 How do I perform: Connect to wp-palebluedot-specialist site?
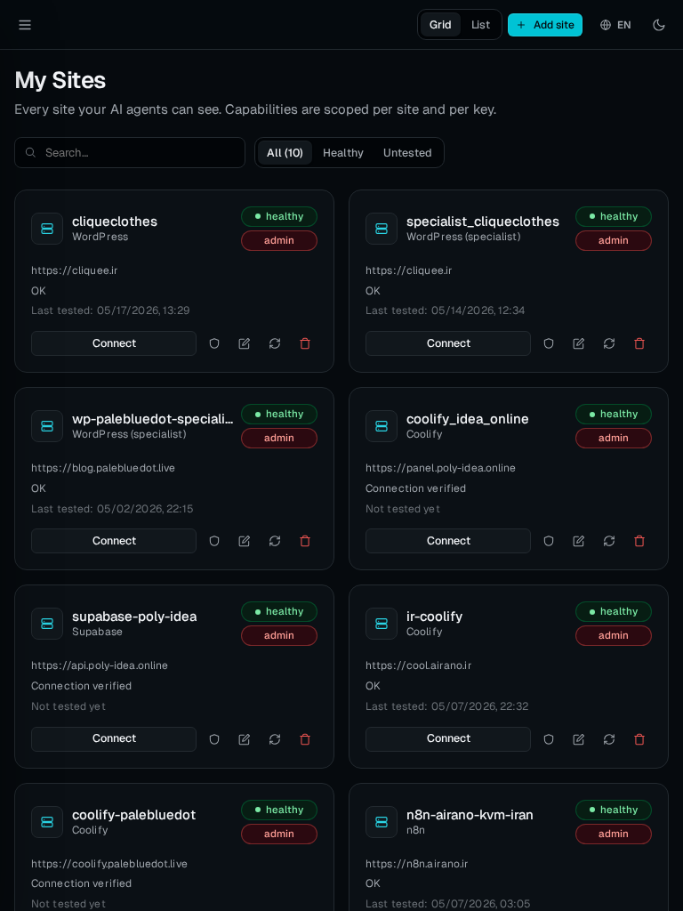point(114,541)
